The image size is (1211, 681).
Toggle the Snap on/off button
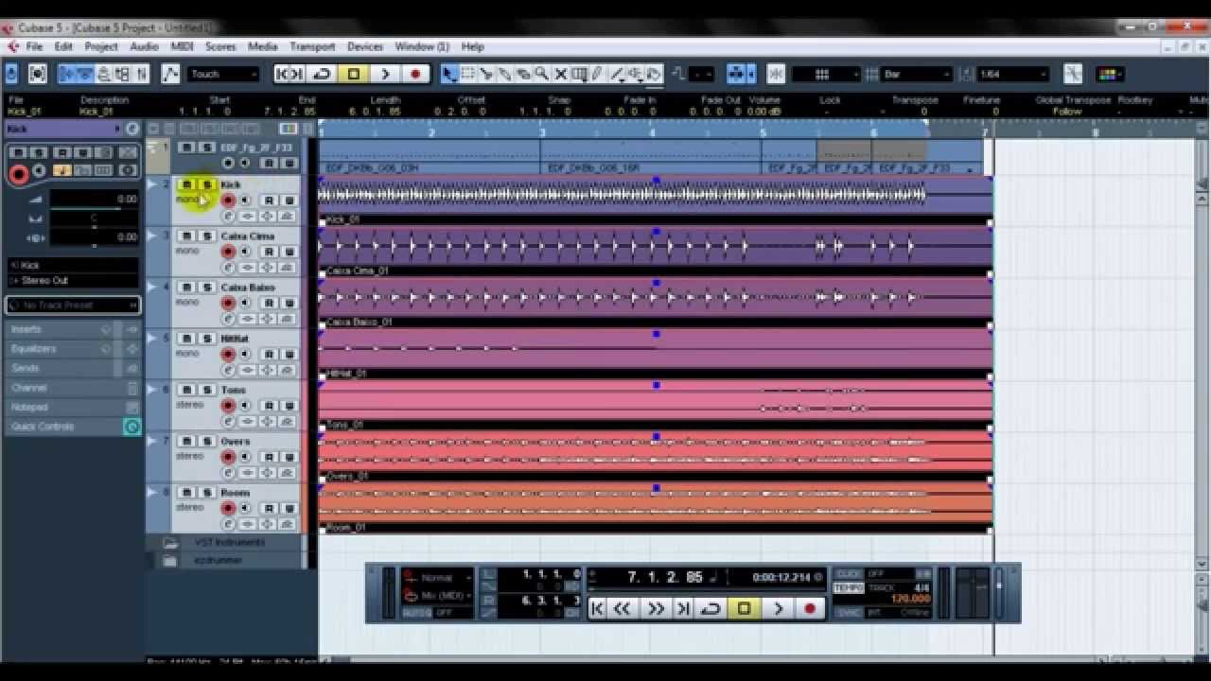pyautogui.click(x=776, y=74)
